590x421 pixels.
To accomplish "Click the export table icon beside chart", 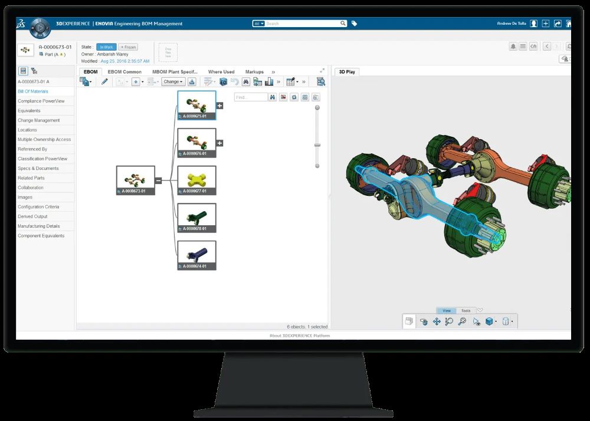I will (257, 81).
